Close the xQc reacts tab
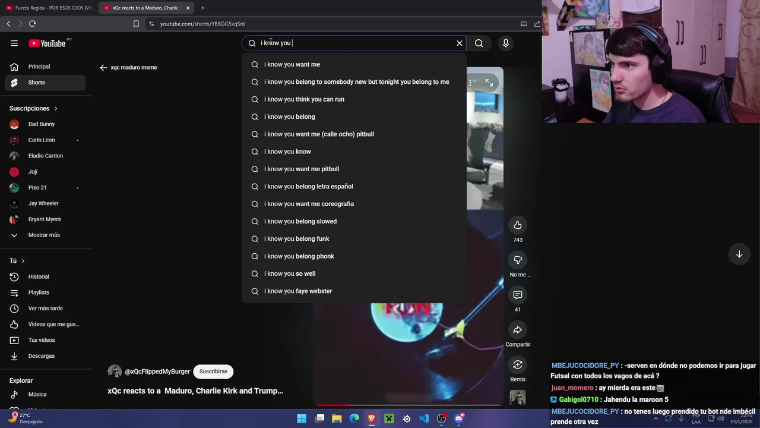Image resolution: width=760 pixels, height=428 pixels. [x=188, y=8]
